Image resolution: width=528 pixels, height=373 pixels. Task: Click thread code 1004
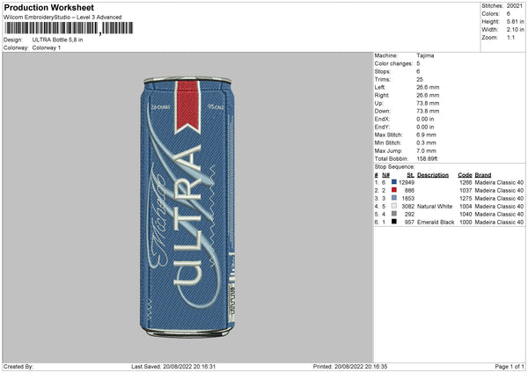tap(466, 207)
